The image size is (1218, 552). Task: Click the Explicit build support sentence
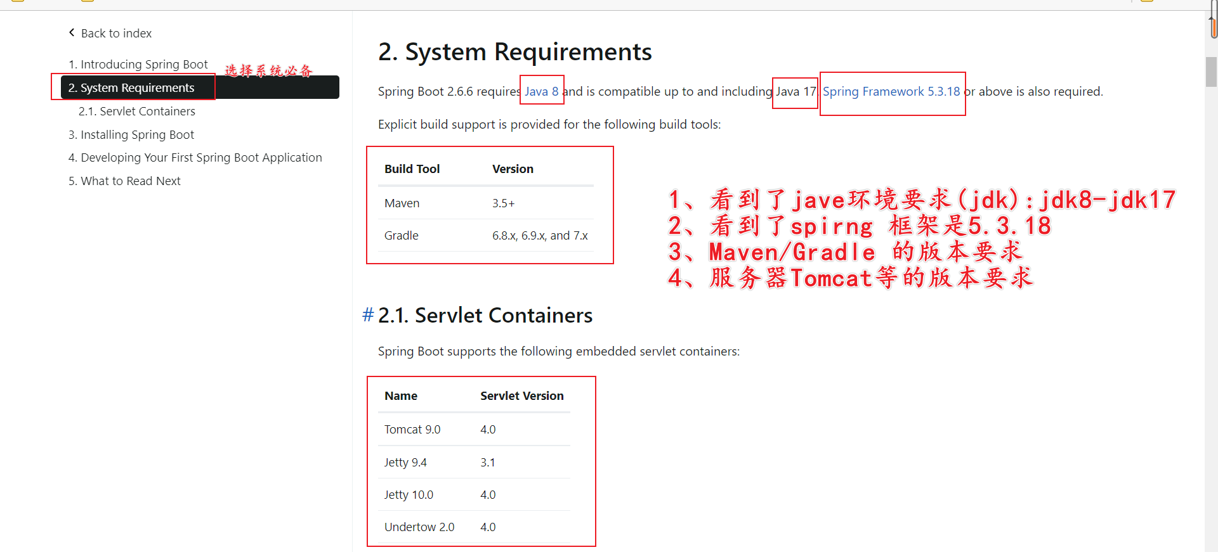tap(549, 124)
